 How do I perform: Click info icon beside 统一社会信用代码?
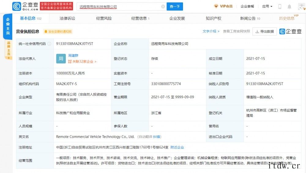(x=49, y=44)
